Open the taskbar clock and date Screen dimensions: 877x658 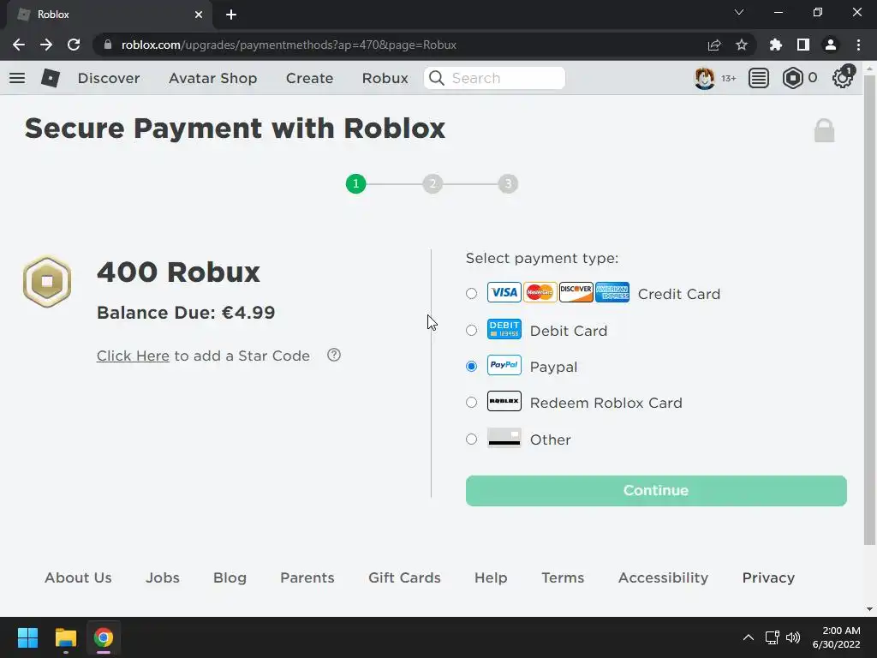pyautogui.click(x=836, y=637)
